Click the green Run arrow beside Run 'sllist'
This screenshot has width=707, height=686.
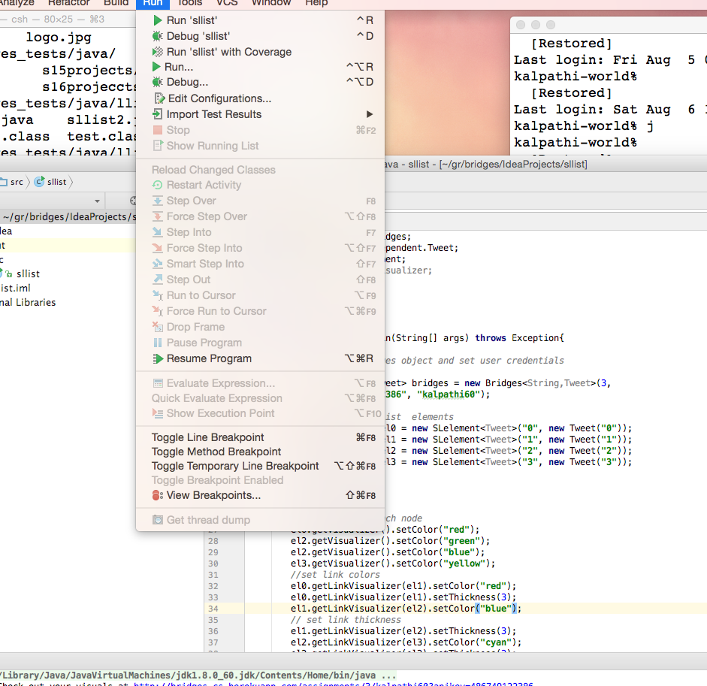[x=158, y=20]
